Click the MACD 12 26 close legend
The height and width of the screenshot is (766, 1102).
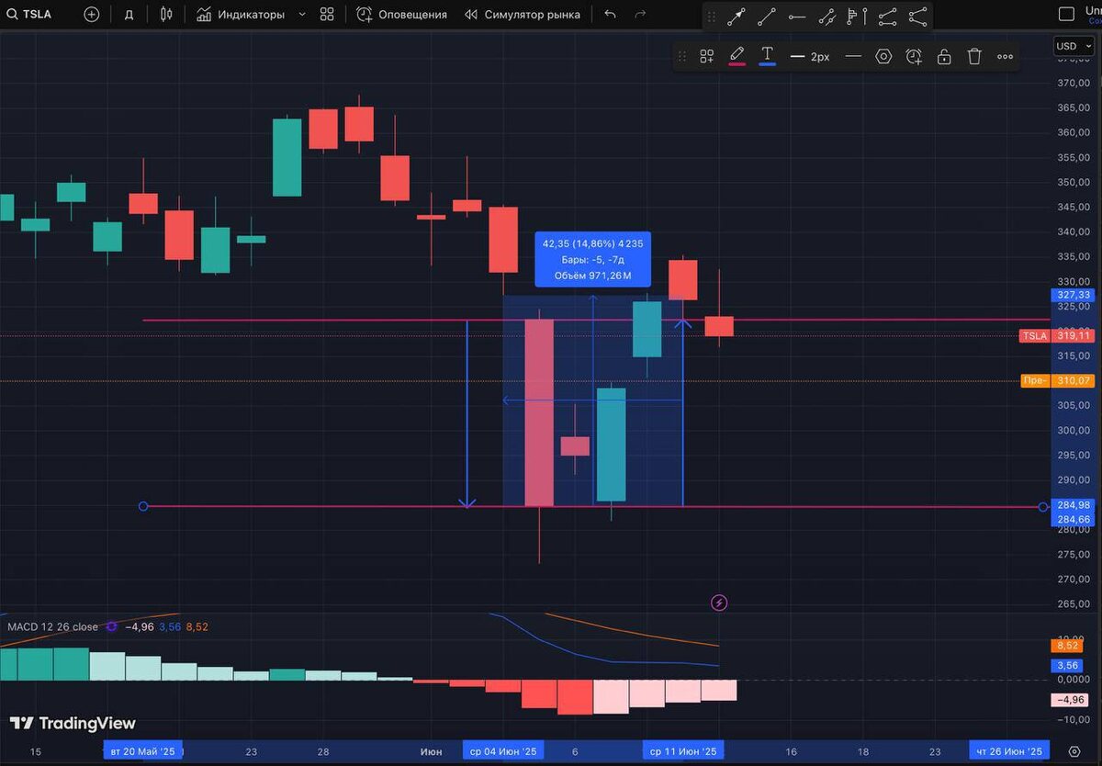point(52,626)
